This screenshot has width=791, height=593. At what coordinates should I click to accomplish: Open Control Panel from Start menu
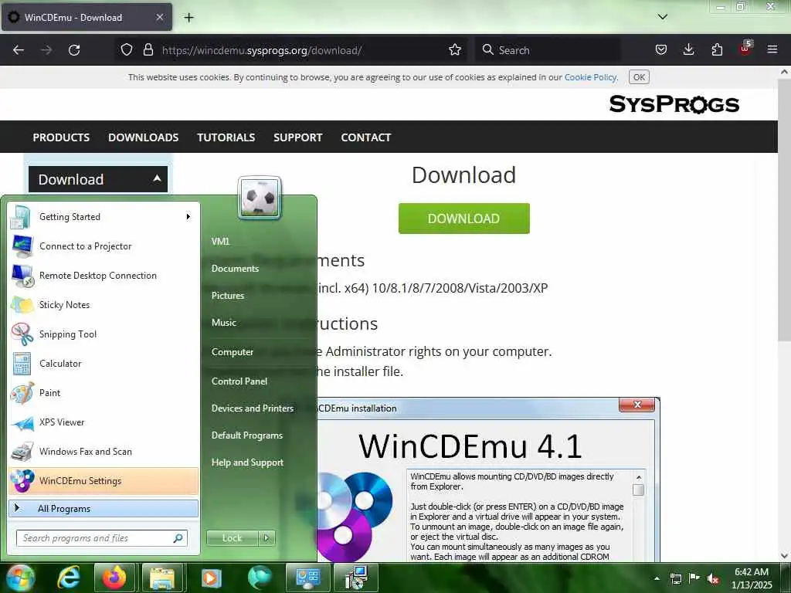pos(239,381)
